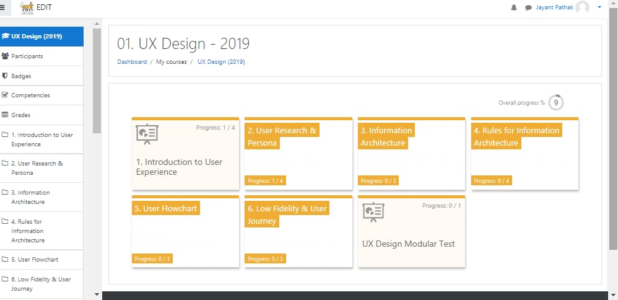Click the sidebar scrollbar down arrow
This screenshot has height=300, width=618.
(97, 294)
